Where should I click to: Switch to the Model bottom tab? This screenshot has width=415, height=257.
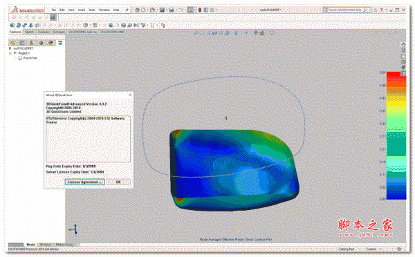pyautogui.click(x=30, y=245)
